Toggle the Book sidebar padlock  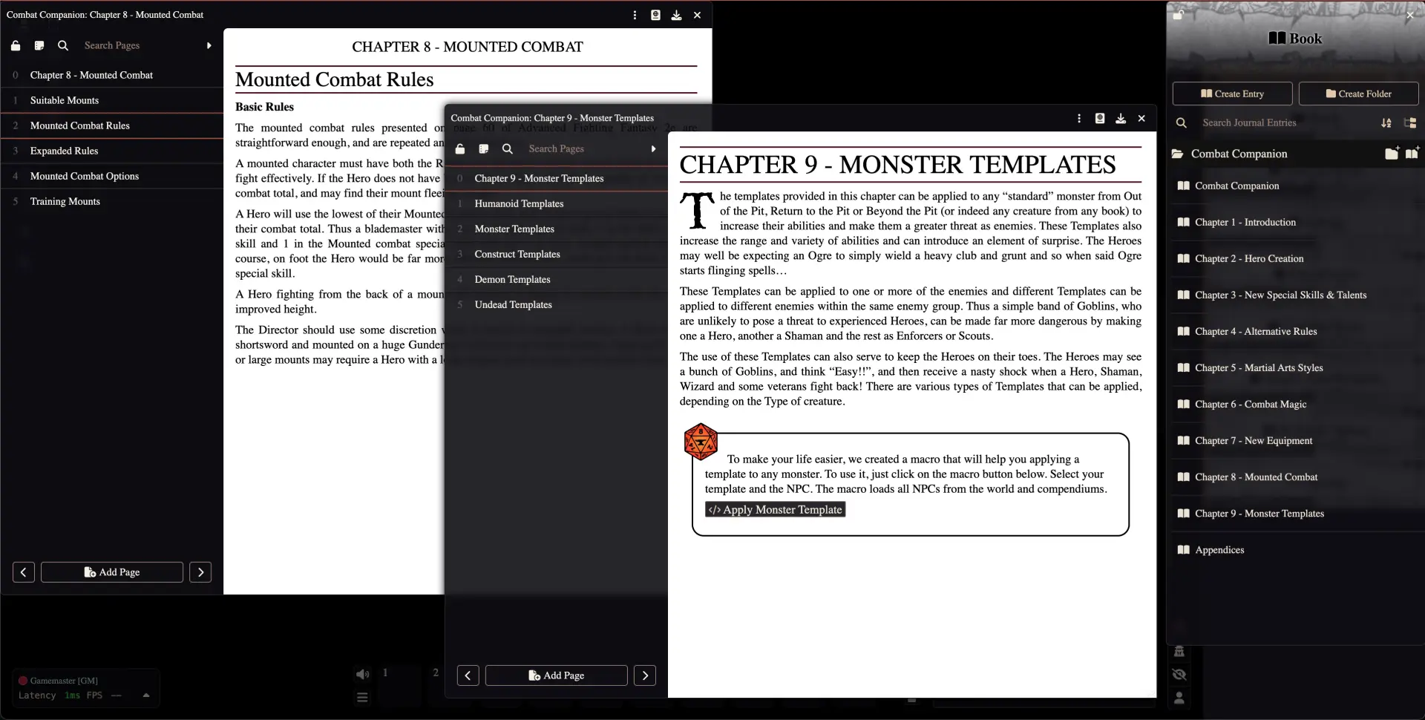click(x=1178, y=14)
